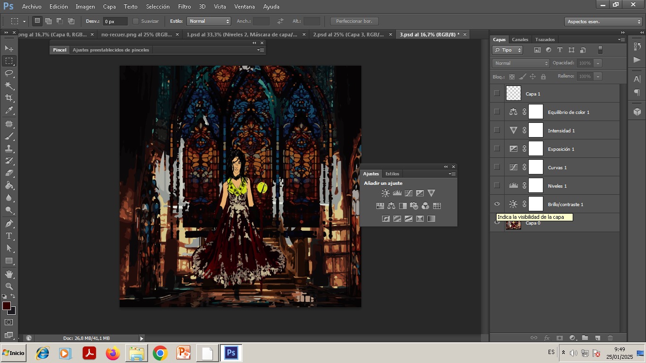
Task: Click the Perfeccionar bor. button
Action: 354,21
